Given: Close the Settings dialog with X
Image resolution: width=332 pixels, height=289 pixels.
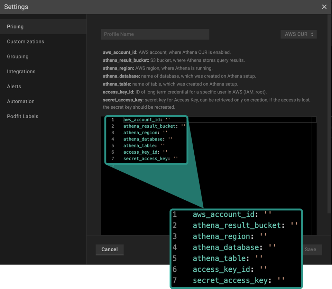Looking at the screenshot, I should coord(324,7).
